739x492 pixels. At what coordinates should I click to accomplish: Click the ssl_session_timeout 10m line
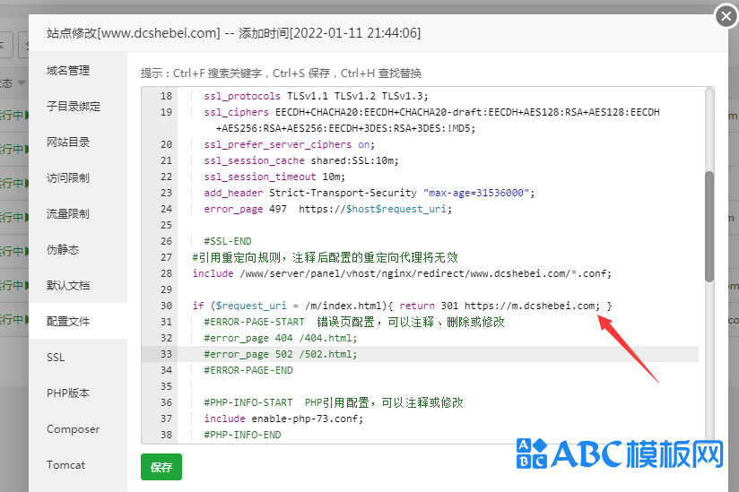click(274, 177)
